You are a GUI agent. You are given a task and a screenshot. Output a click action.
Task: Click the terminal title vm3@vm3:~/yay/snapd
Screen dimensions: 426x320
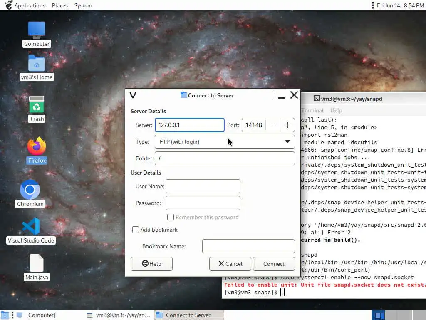(352, 99)
